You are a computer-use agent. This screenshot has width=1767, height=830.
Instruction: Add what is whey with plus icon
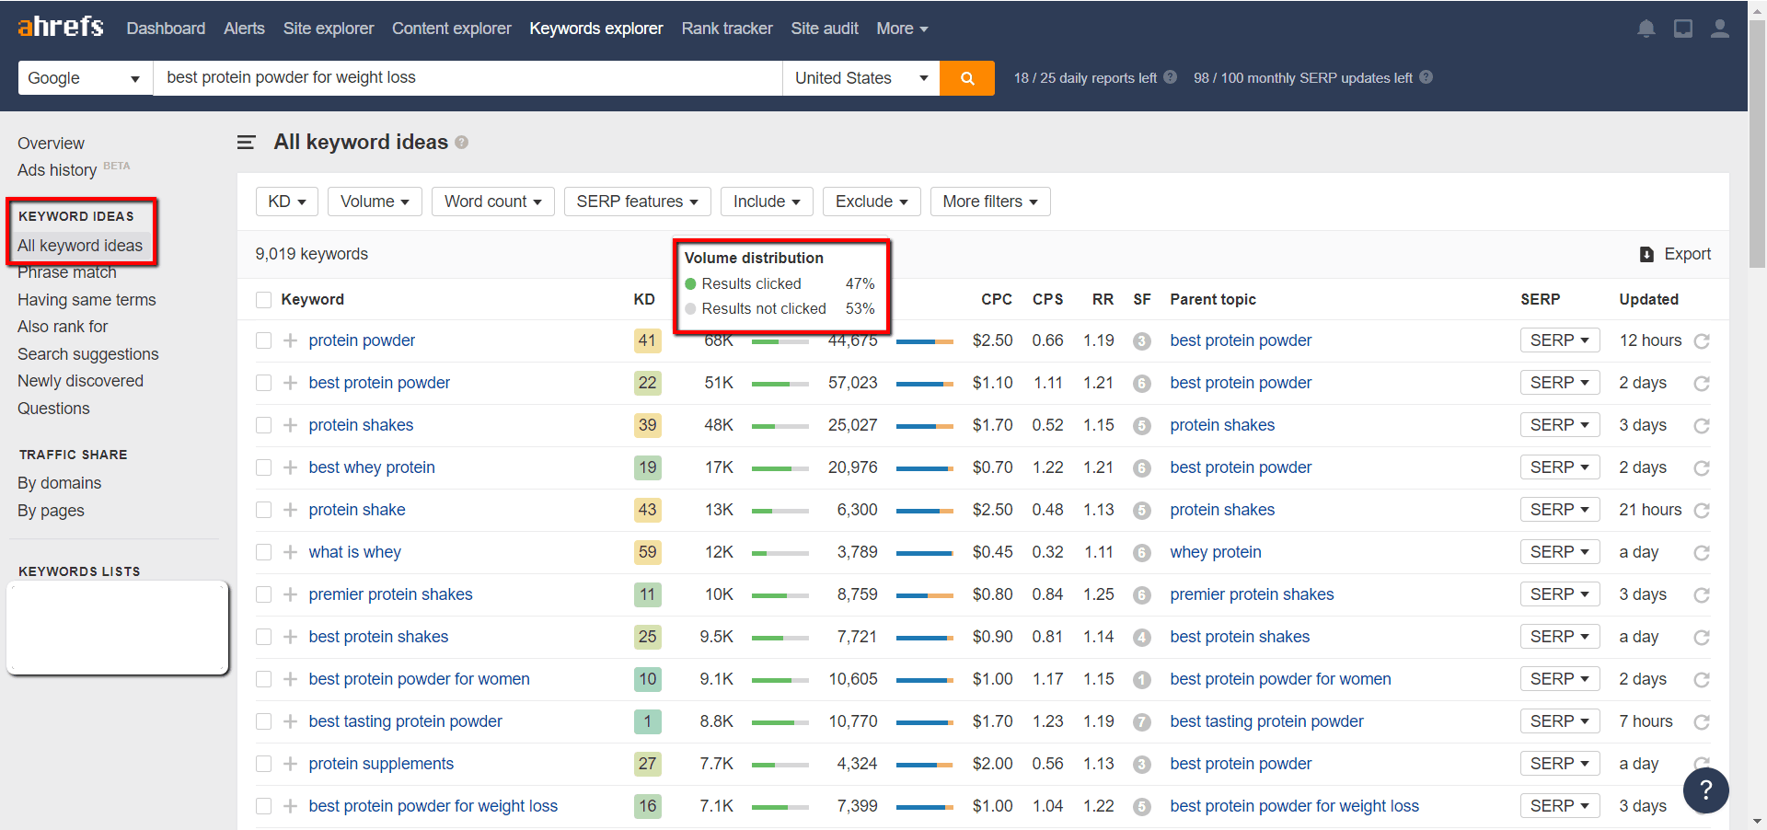pos(290,552)
